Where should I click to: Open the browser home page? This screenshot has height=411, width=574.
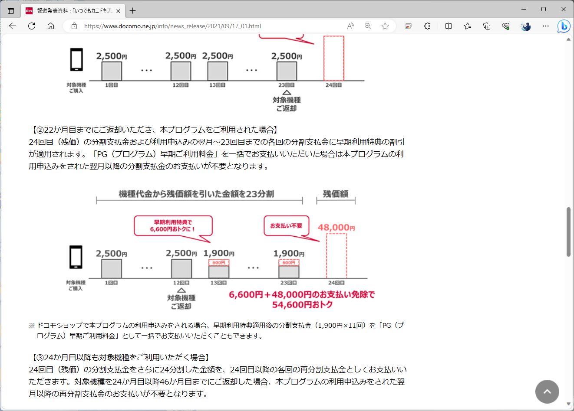(51, 26)
